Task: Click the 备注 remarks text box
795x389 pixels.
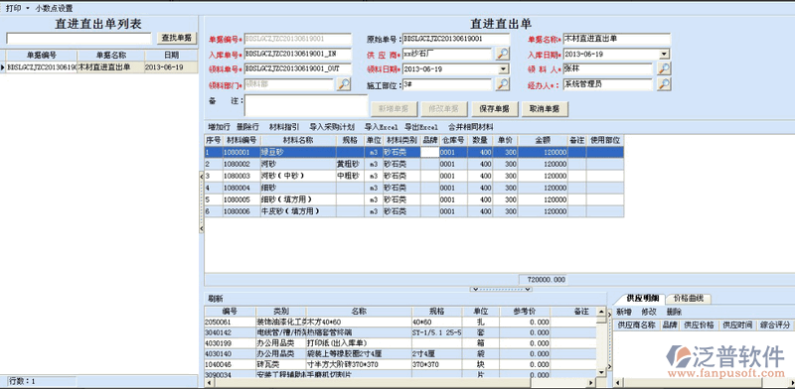Action: [x=306, y=106]
